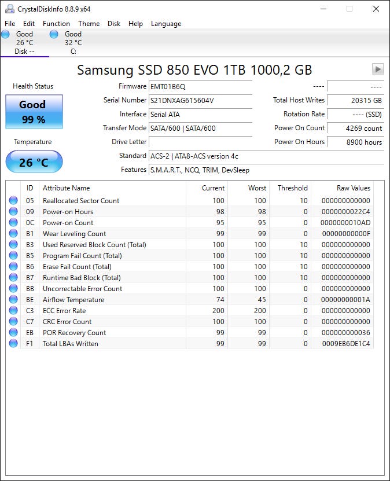Viewport: 390px width, 481px height.
Task: Click the status orb for Power-on Hours
Action: pyautogui.click(x=13, y=211)
